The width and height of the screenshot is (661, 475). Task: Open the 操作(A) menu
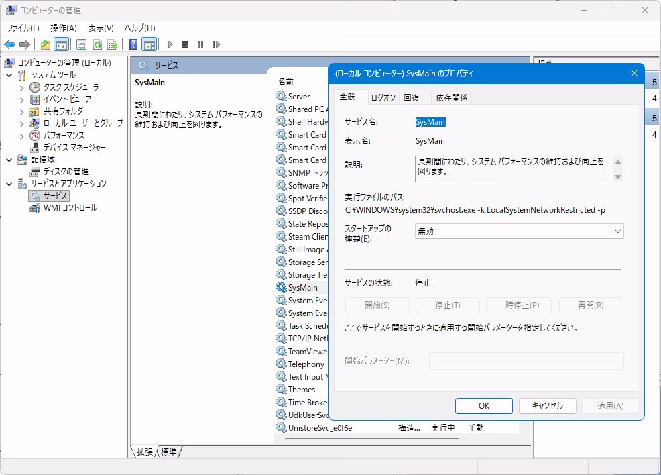point(64,28)
